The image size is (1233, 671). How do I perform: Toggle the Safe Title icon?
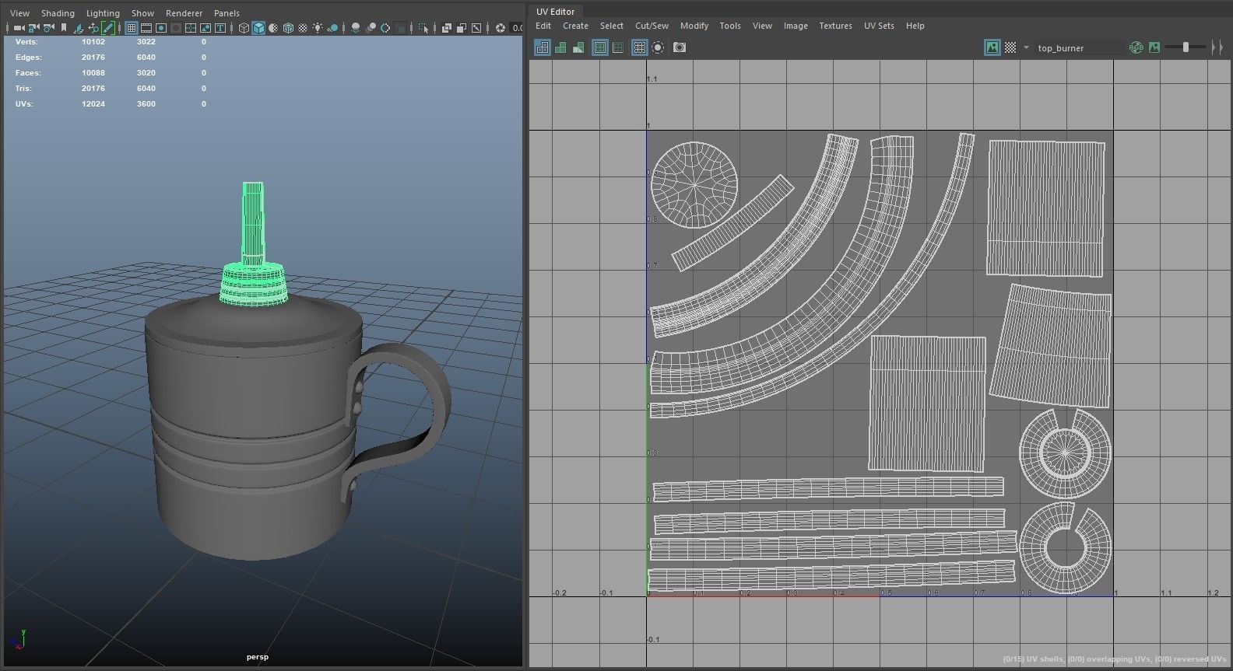pyautogui.click(x=220, y=28)
